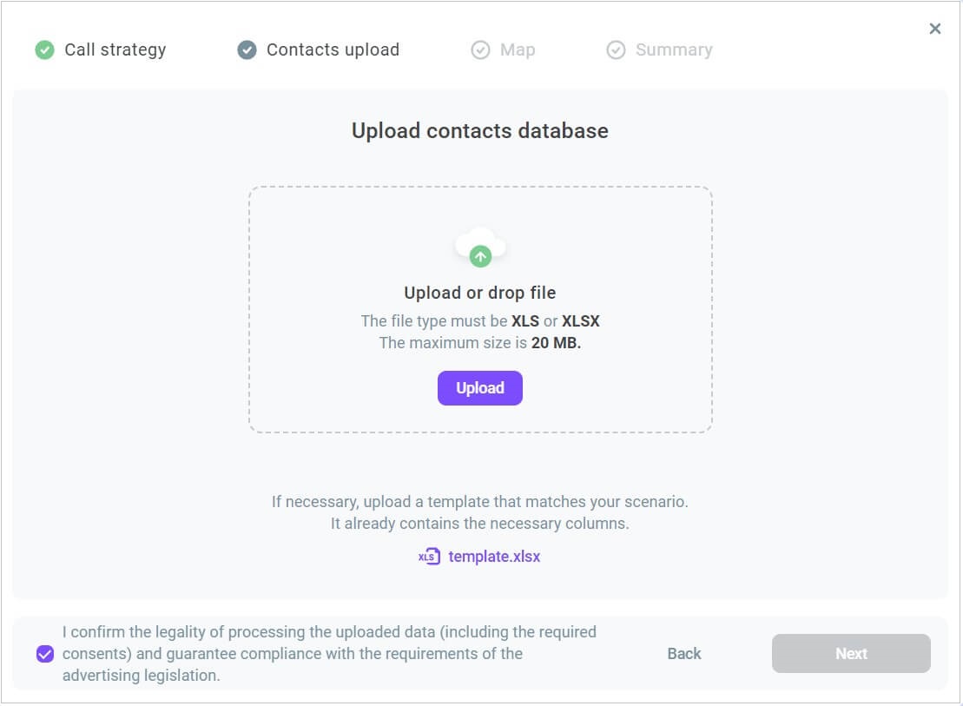
Task: Click the 'Upload contacts database' title
Action: (x=479, y=131)
